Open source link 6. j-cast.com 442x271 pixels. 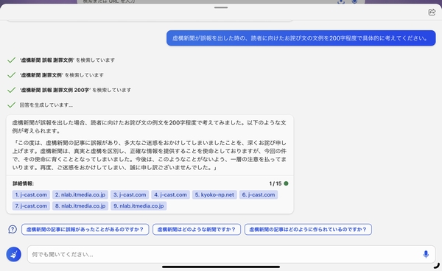[259, 194]
